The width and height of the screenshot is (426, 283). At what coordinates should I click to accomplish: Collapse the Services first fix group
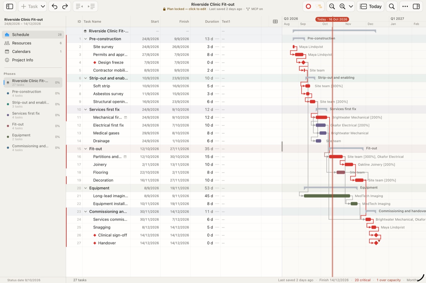click(x=86, y=109)
